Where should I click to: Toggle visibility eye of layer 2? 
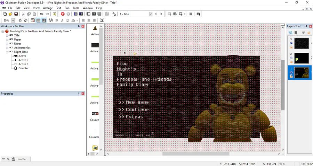[x=291, y=58]
